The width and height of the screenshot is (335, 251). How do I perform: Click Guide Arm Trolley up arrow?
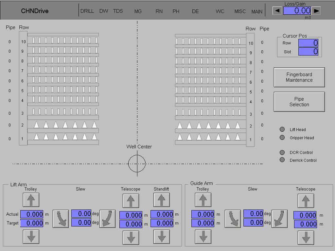click(203, 200)
